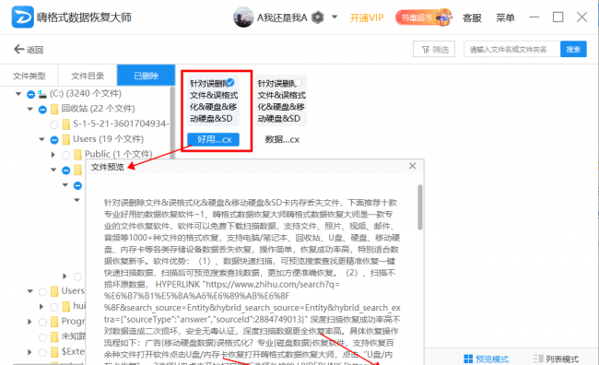This screenshot has height=365, width=599.
Task: Click the 数据...cx file name label
Action: 282,139
